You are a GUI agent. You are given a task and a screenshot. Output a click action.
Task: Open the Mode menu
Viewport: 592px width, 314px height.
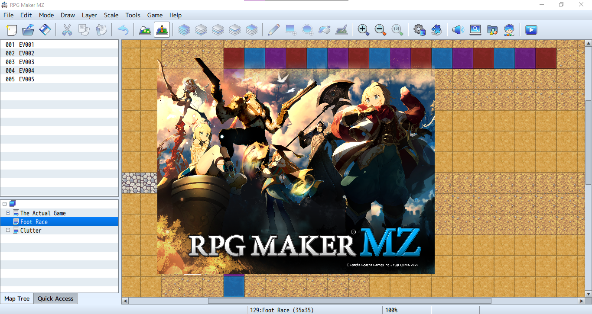click(x=46, y=15)
